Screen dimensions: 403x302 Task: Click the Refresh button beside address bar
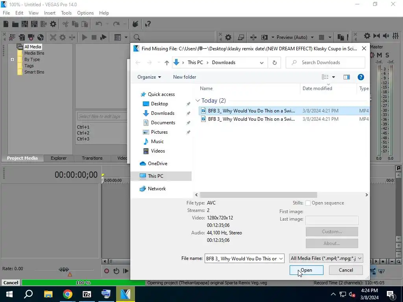274,63
